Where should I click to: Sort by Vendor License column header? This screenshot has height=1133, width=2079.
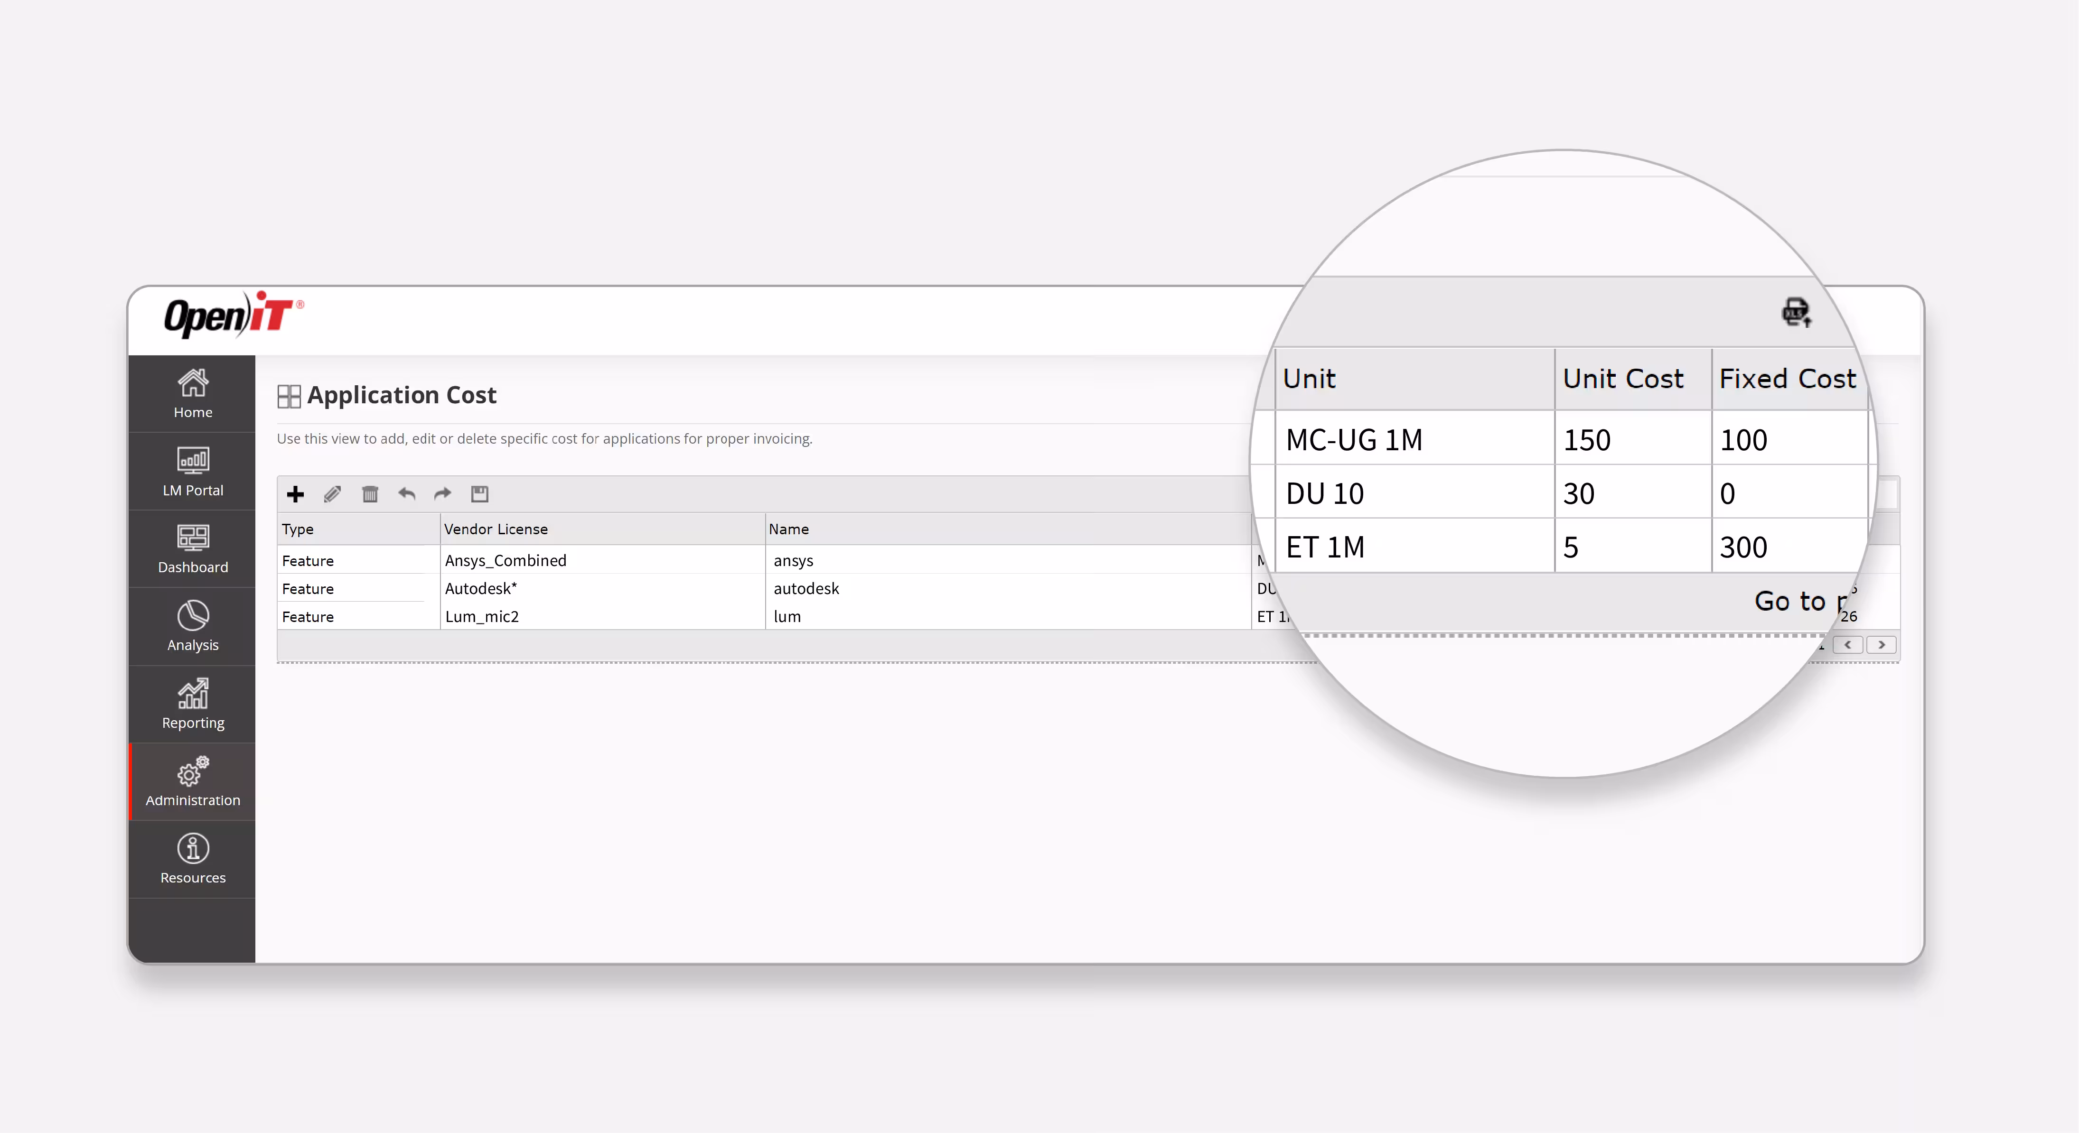click(x=602, y=529)
